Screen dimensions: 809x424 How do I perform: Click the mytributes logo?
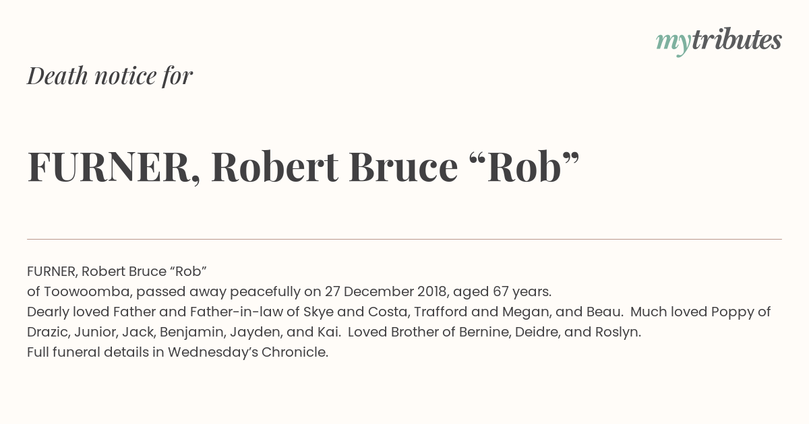point(719,41)
